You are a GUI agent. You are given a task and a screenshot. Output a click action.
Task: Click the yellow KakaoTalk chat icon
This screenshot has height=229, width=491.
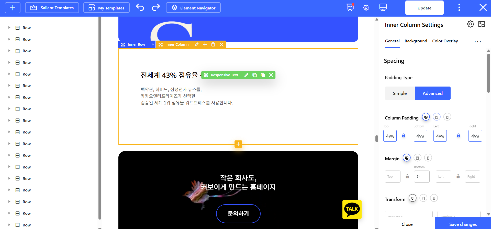(x=352, y=209)
